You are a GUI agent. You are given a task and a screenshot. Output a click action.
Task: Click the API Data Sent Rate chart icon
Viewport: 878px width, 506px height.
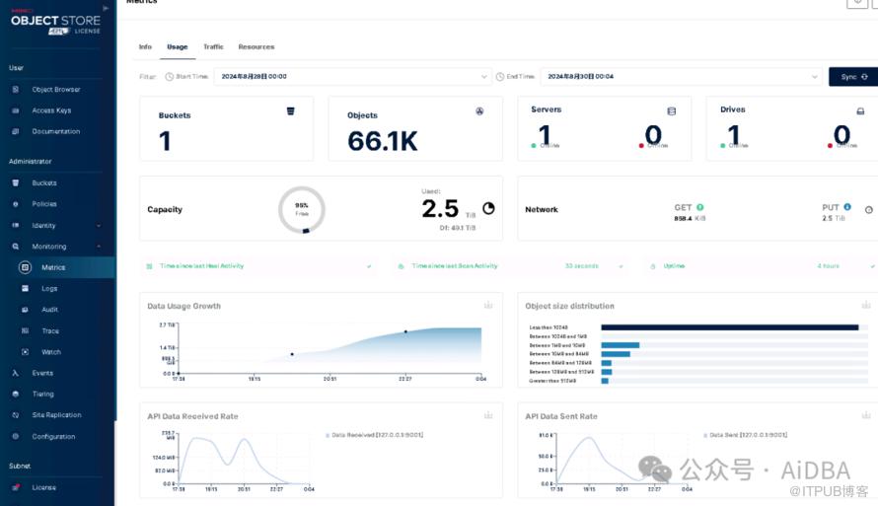click(866, 416)
